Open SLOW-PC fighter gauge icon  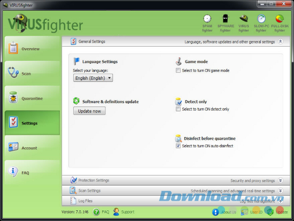[x=261, y=19]
